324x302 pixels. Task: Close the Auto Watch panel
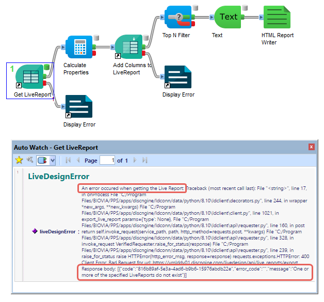pos(312,147)
